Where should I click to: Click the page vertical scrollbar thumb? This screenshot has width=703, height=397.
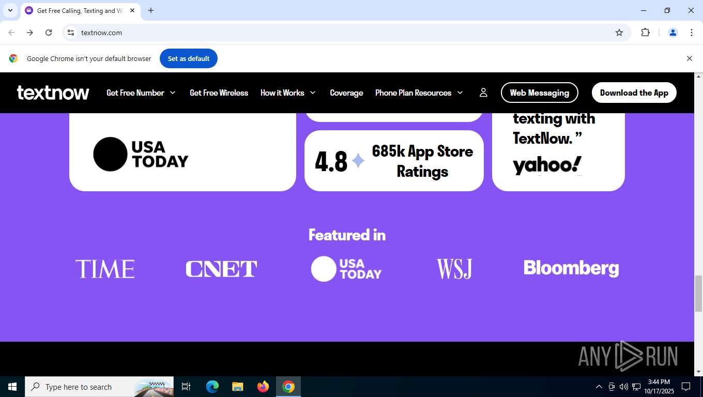click(698, 294)
